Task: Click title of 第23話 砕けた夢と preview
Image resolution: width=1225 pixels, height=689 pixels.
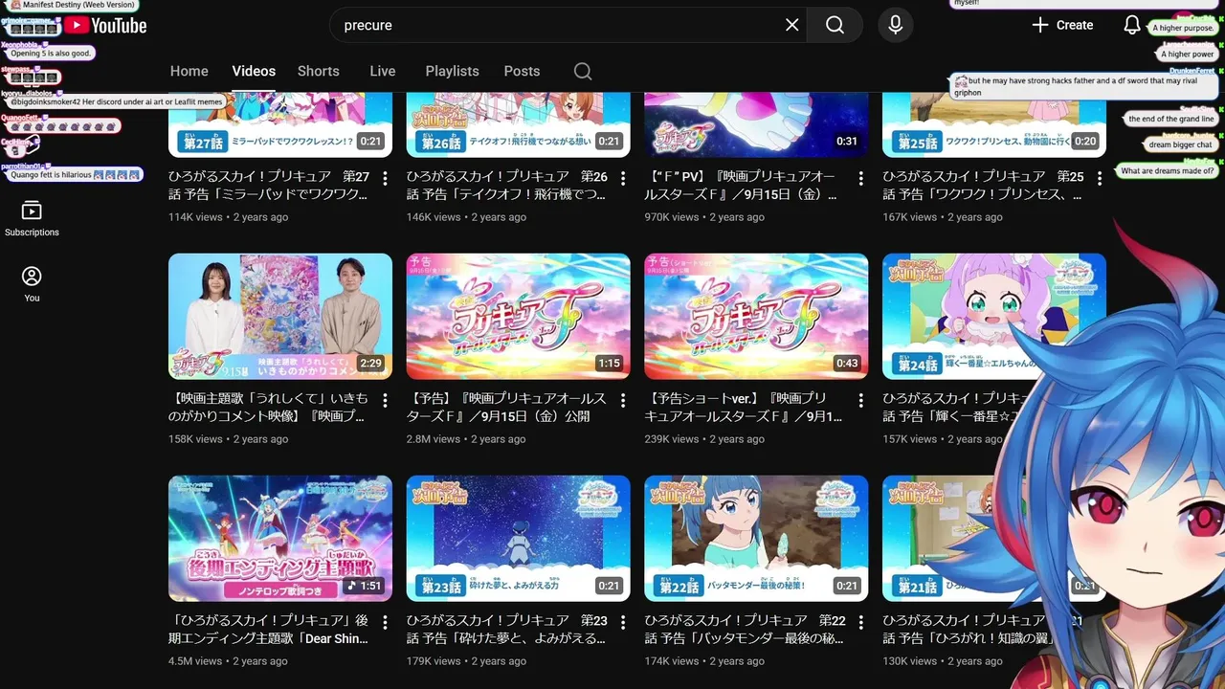Action: [x=507, y=630]
